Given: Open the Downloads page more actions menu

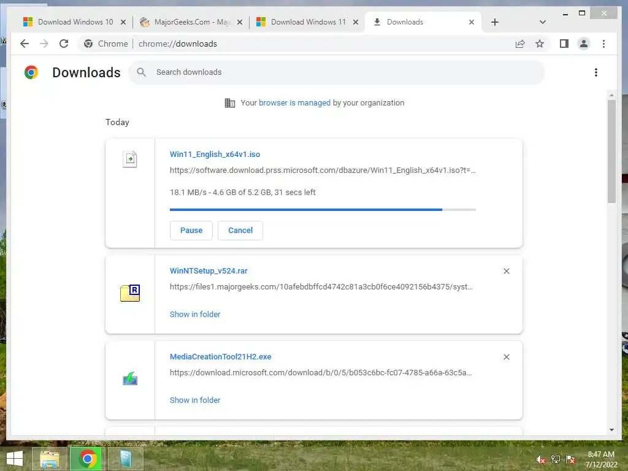Looking at the screenshot, I should (596, 72).
